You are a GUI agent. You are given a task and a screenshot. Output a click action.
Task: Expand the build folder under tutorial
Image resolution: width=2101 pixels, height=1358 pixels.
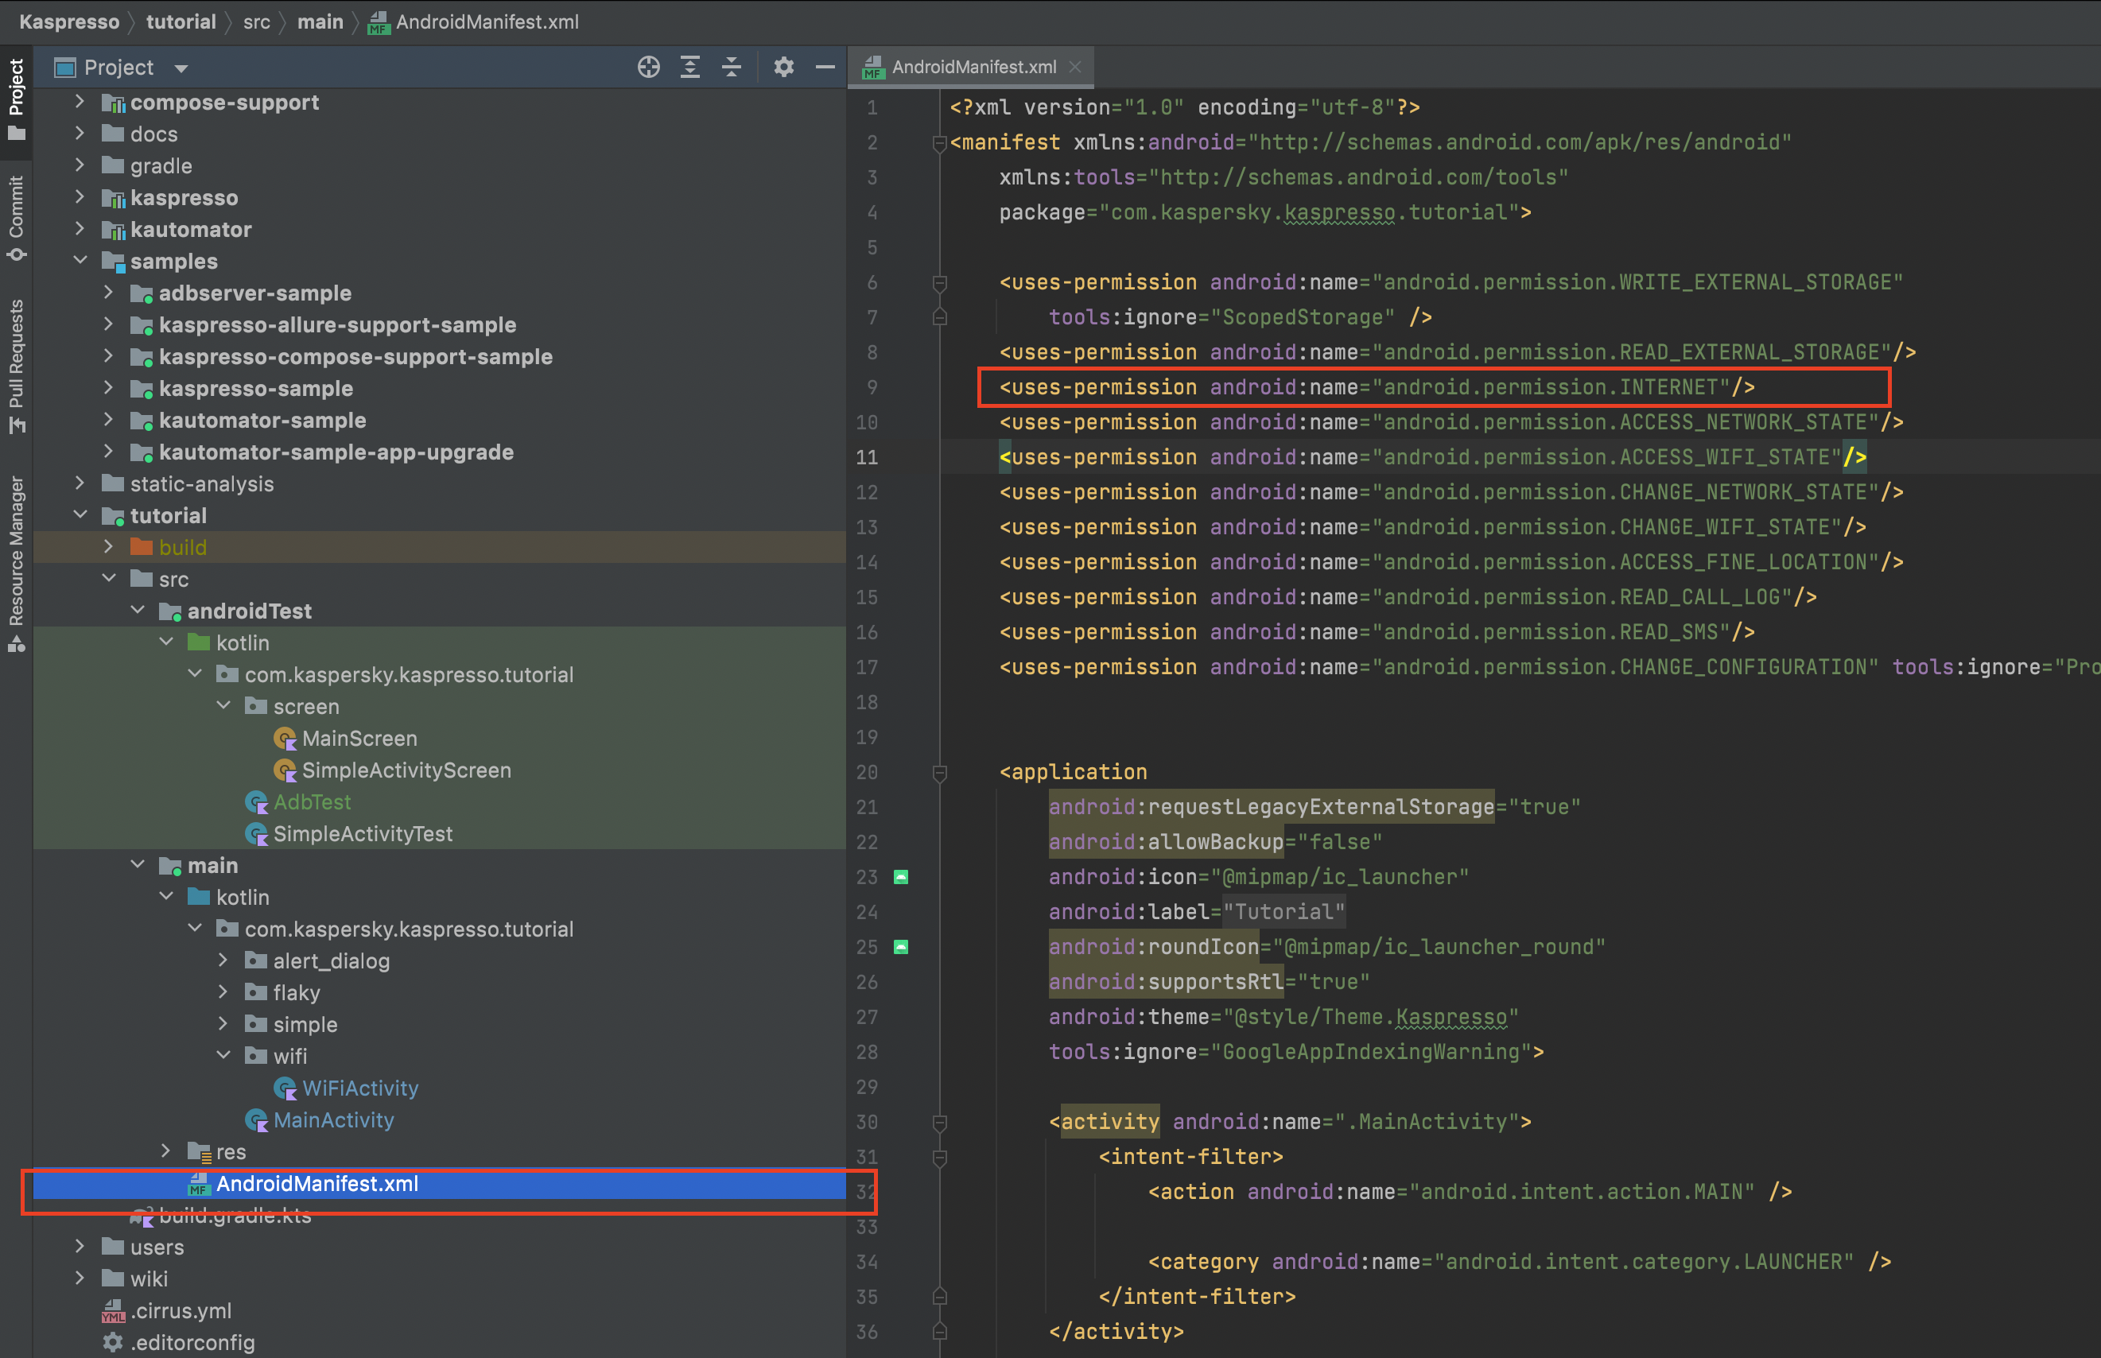pyautogui.click(x=107, y=547)
